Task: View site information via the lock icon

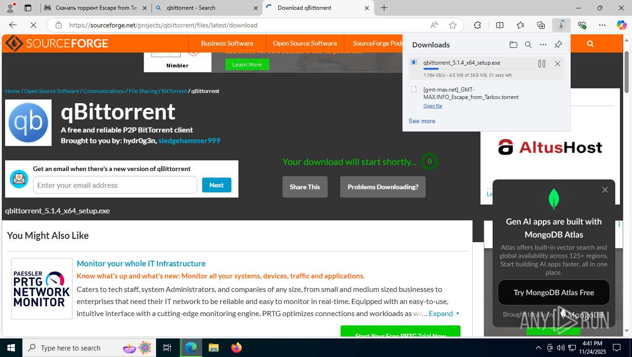Action: click(58, 25)
